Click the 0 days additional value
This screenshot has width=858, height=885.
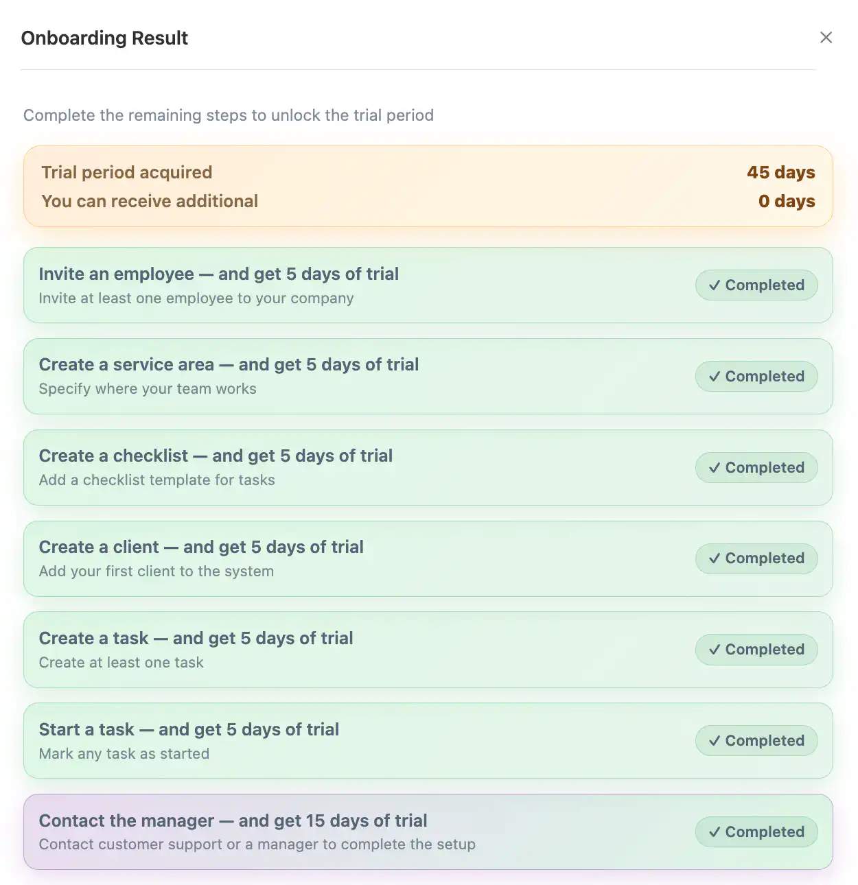[786, 202]
